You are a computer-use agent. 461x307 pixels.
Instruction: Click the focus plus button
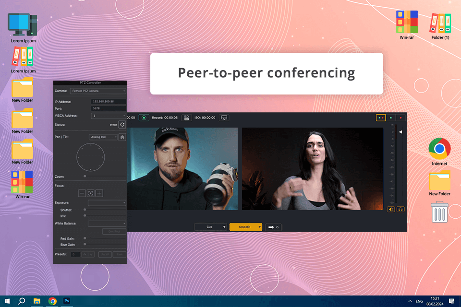(x=99, y=193)
